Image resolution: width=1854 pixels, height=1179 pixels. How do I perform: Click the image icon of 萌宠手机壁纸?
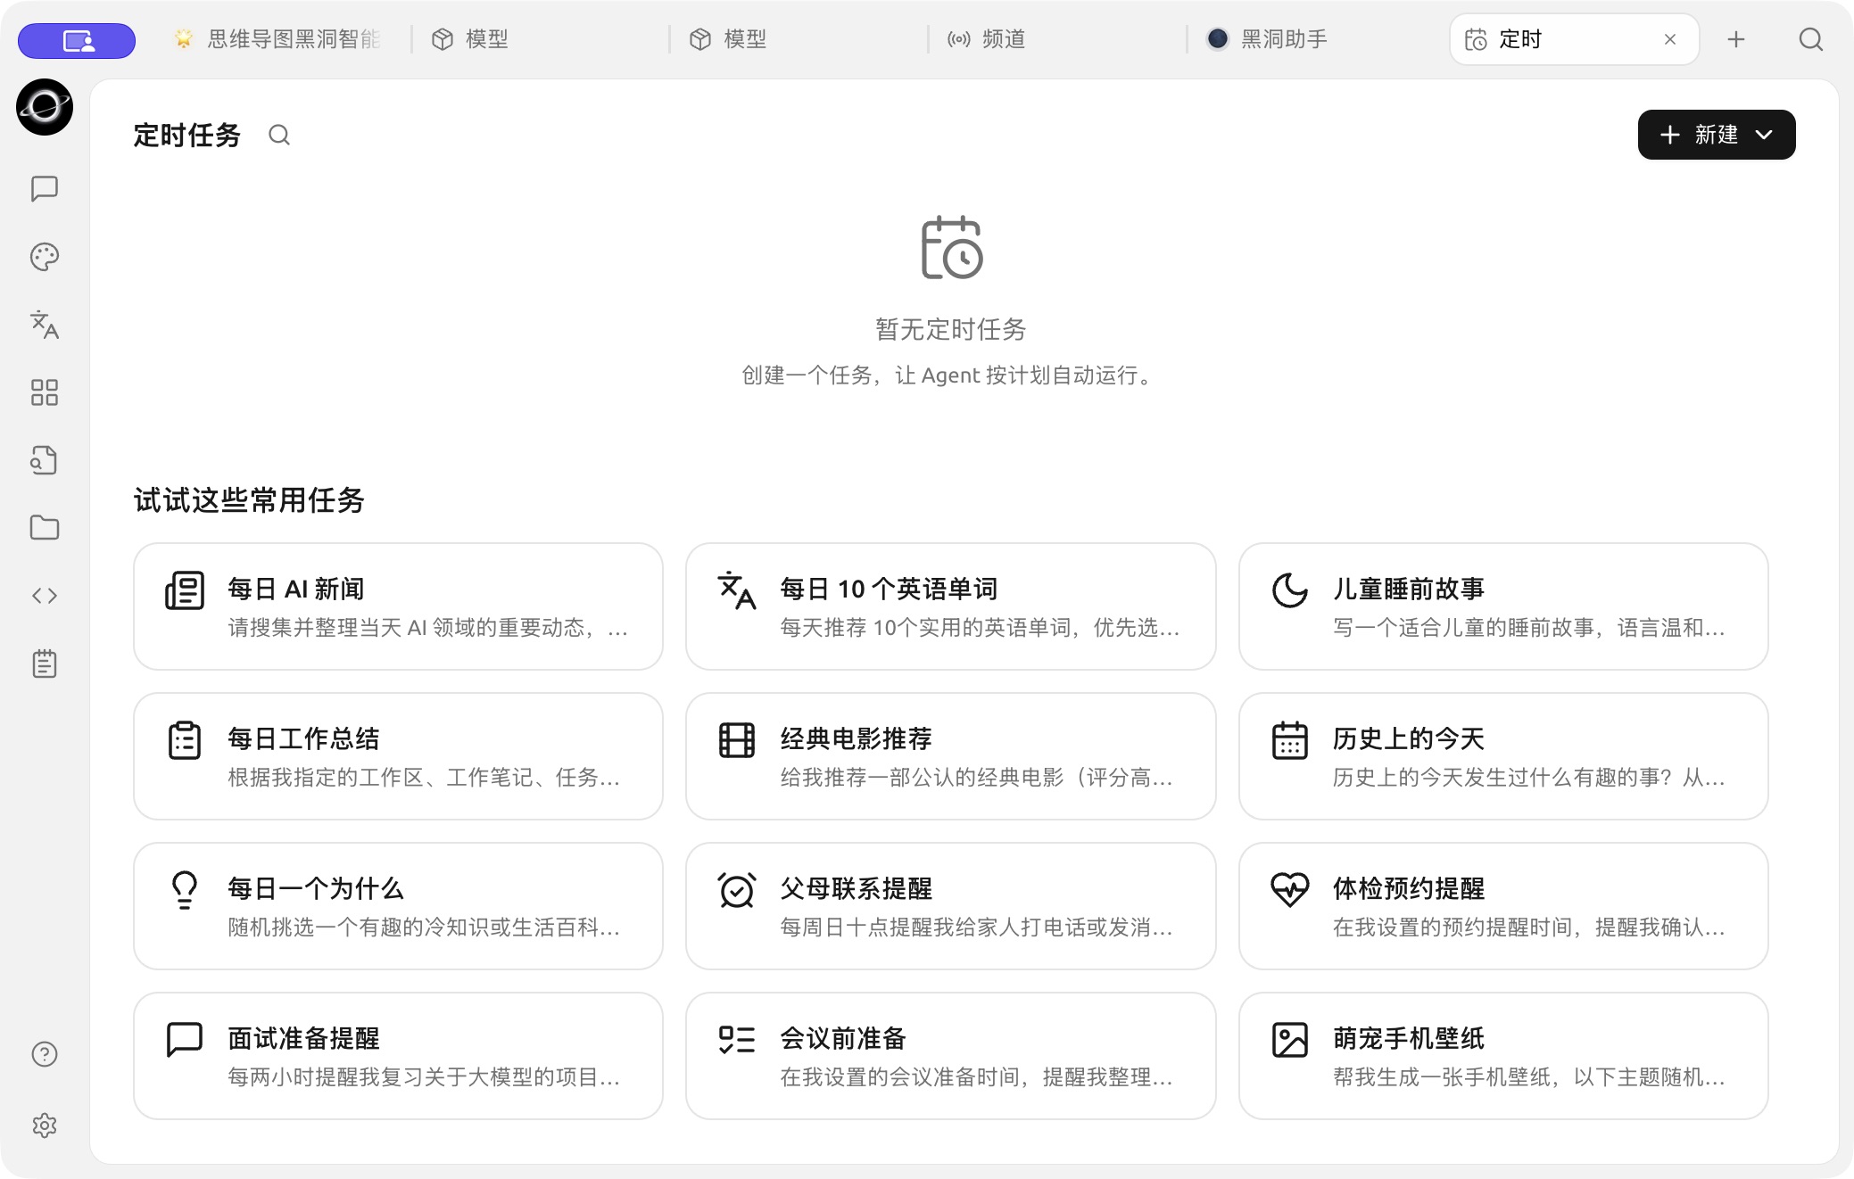(x=1290, y=1040)
